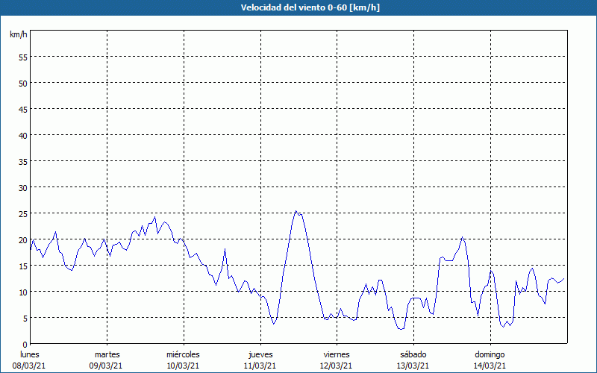Click the date 09/03/21
This screenshot has width=597, height=373.
click(x=106, y=366)
